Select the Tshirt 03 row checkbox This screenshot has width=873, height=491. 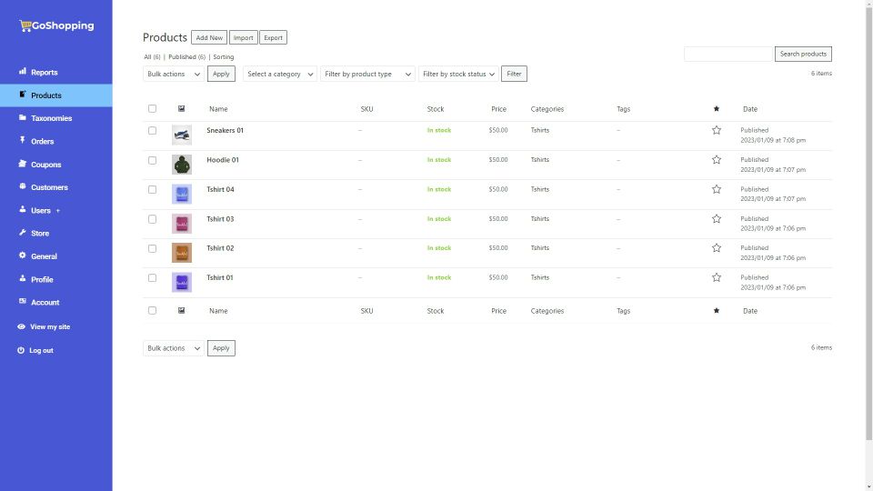pyautogui.click(x=152, y=219)
